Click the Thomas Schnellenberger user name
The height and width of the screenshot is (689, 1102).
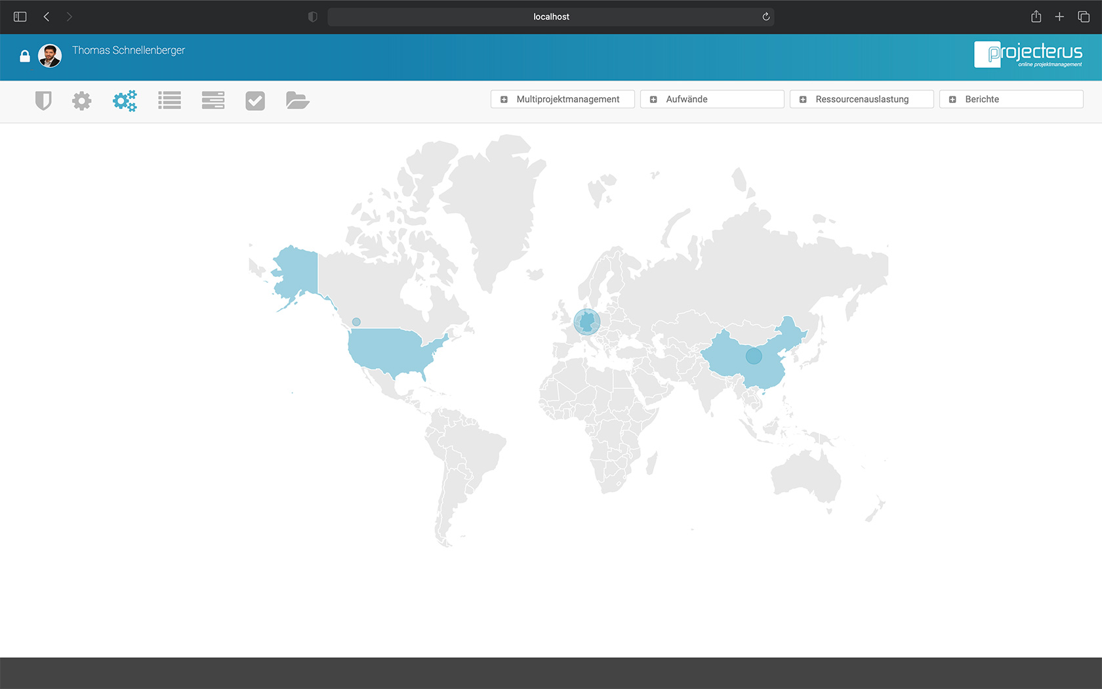click(x=129, y=51)
